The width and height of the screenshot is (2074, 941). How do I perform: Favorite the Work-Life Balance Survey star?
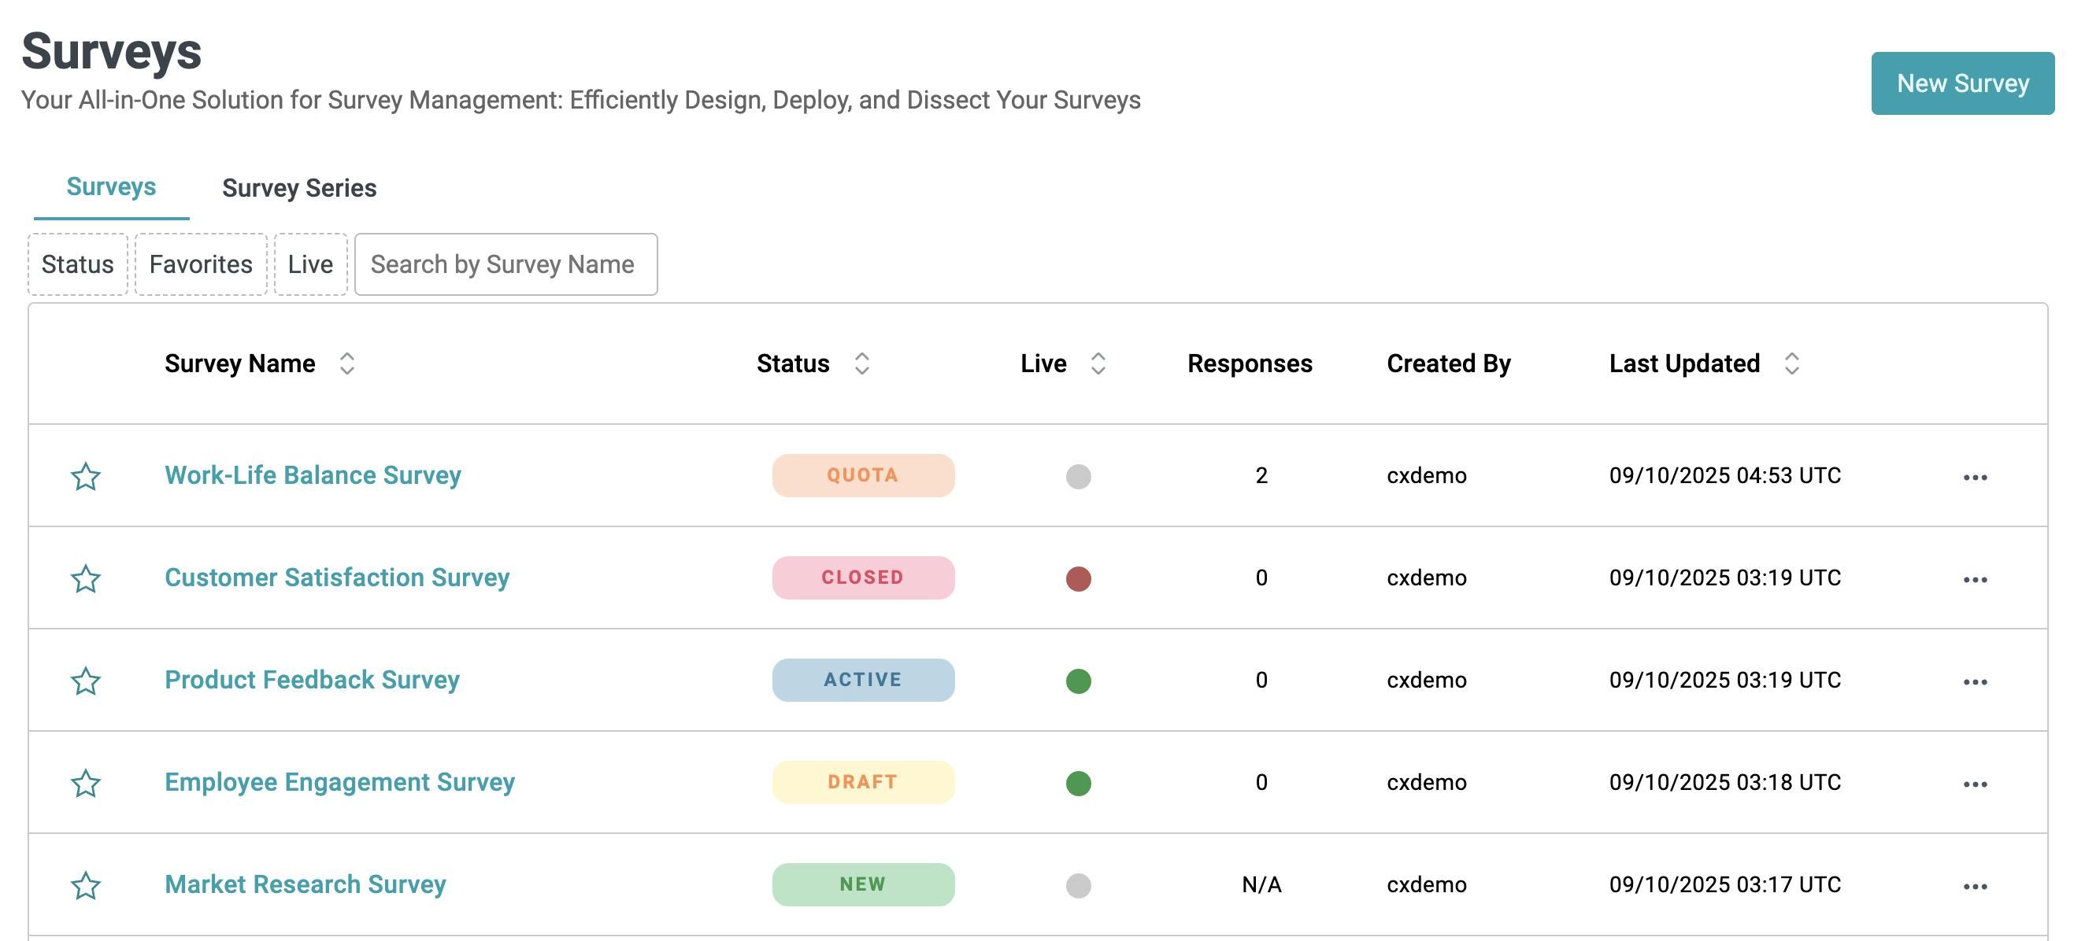[x=85, y=476]
